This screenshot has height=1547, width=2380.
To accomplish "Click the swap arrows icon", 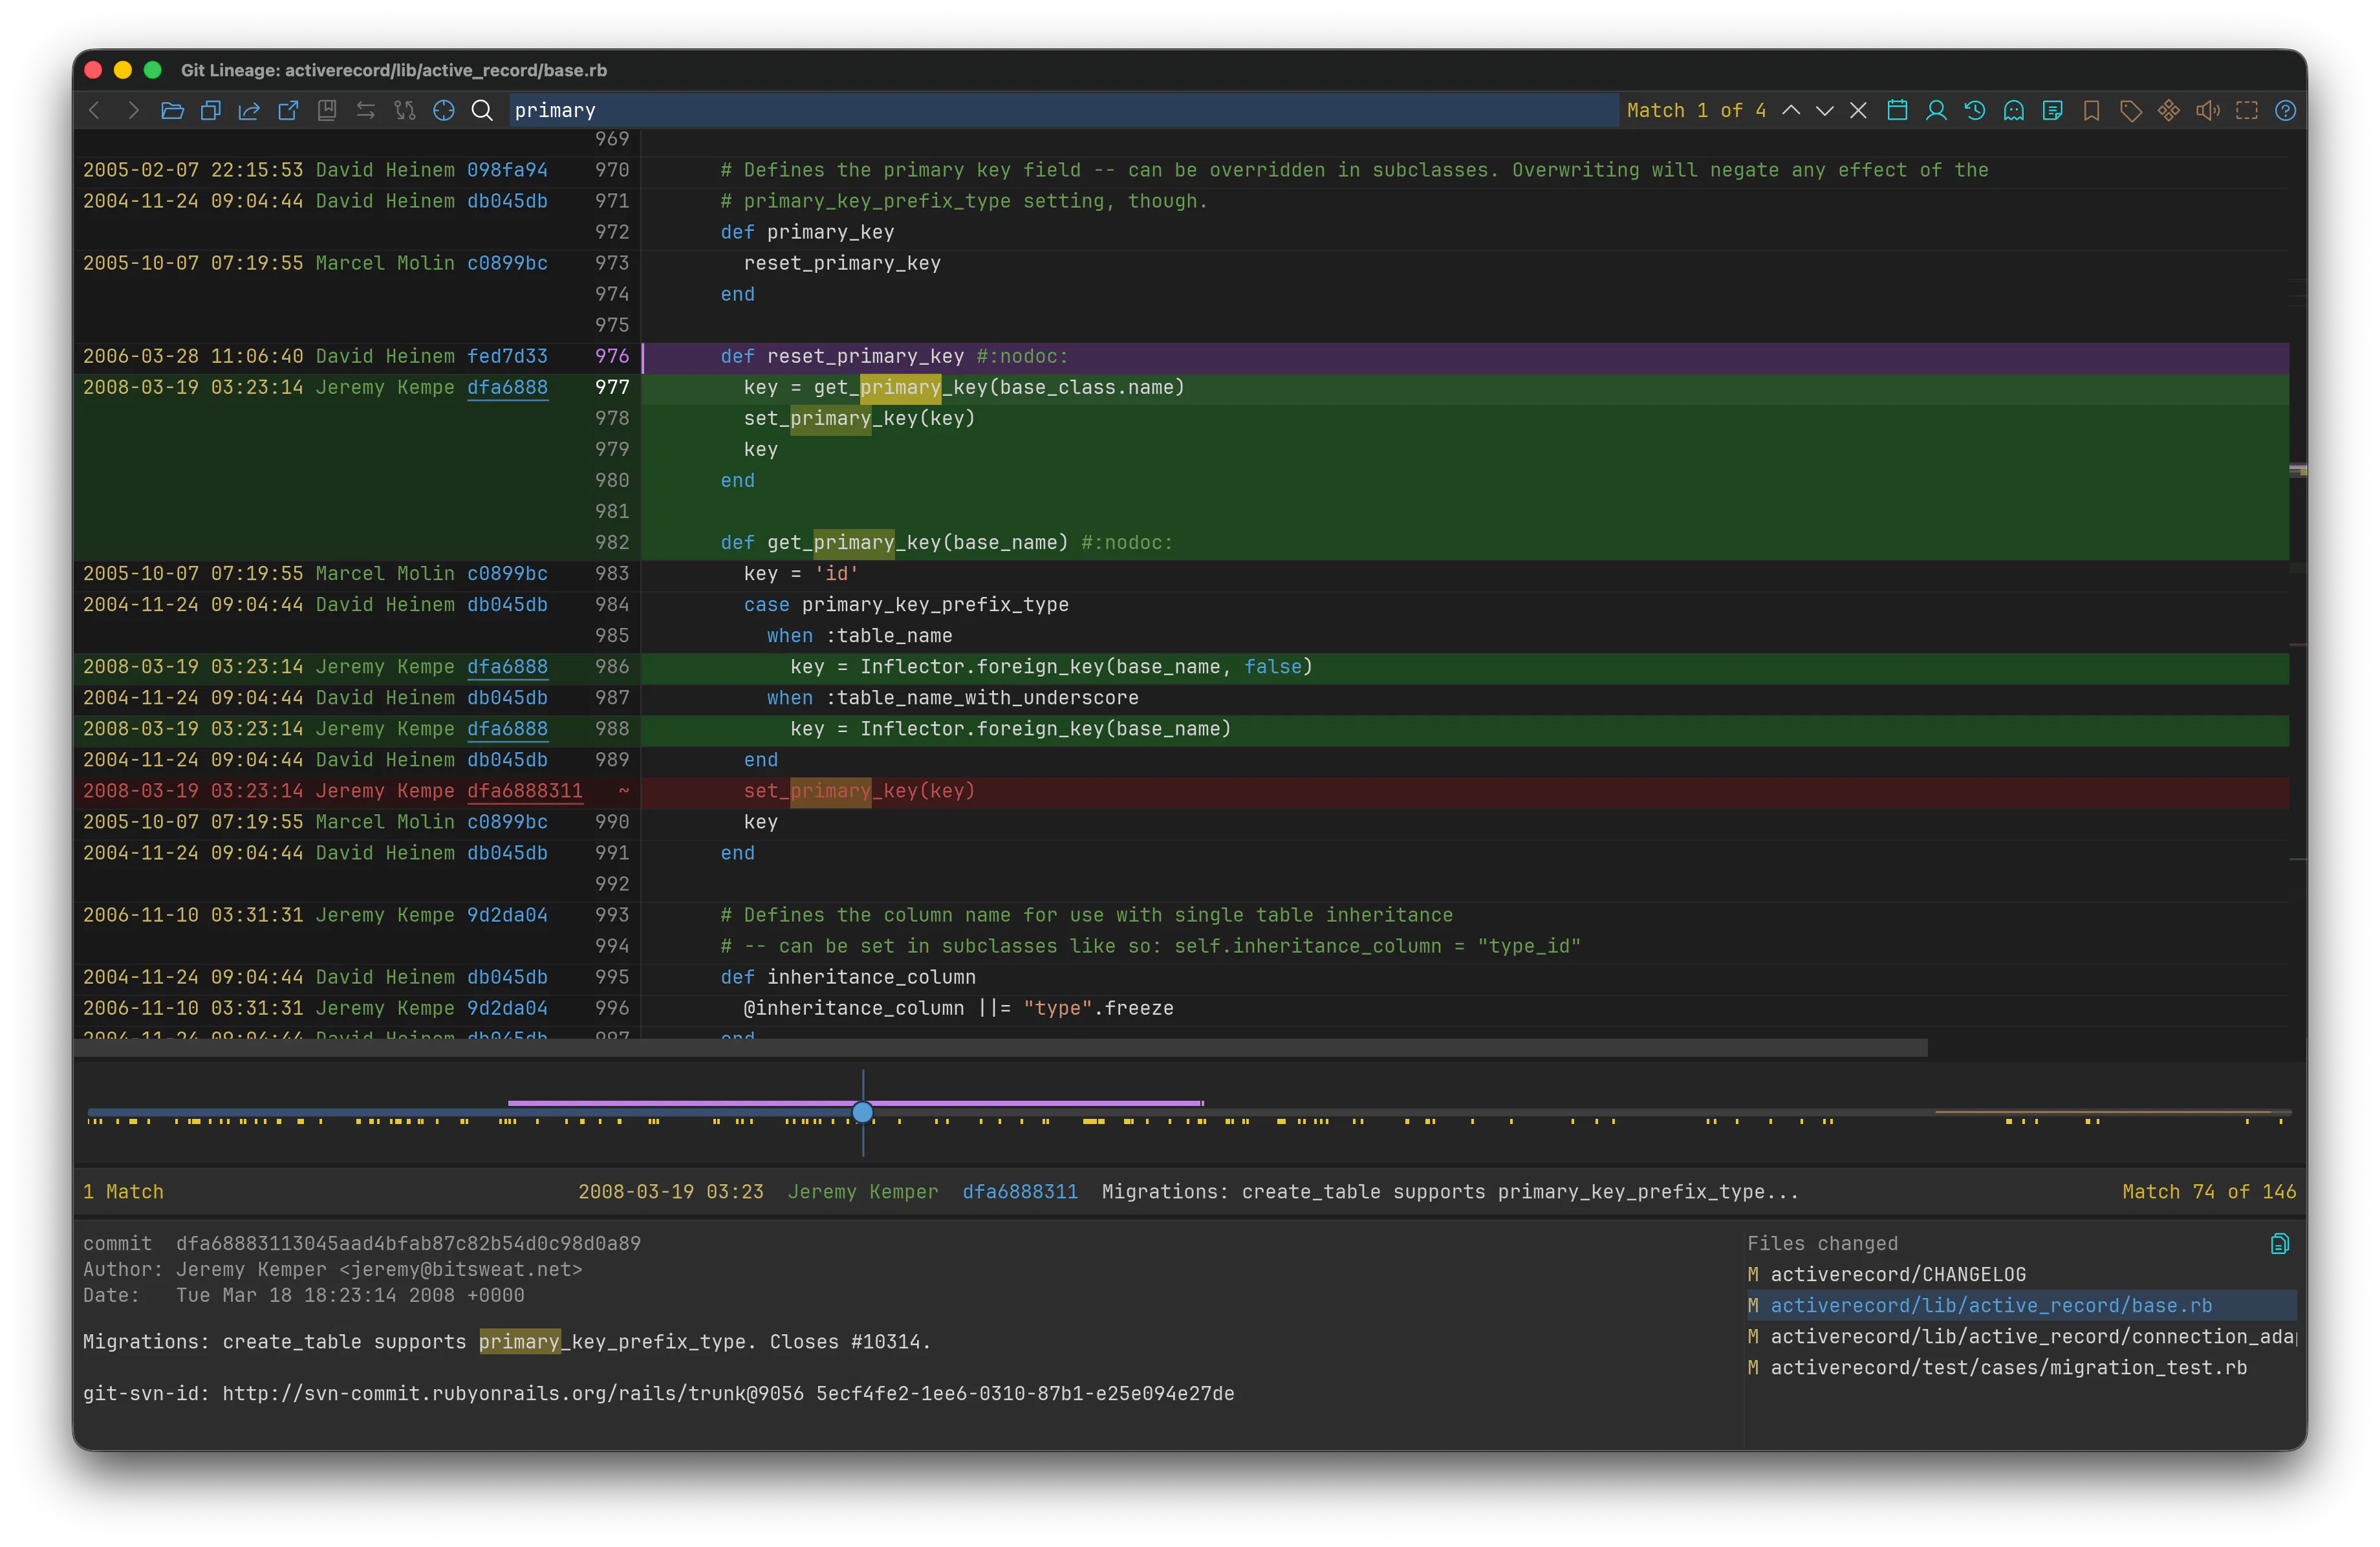I will click(366, 110).
